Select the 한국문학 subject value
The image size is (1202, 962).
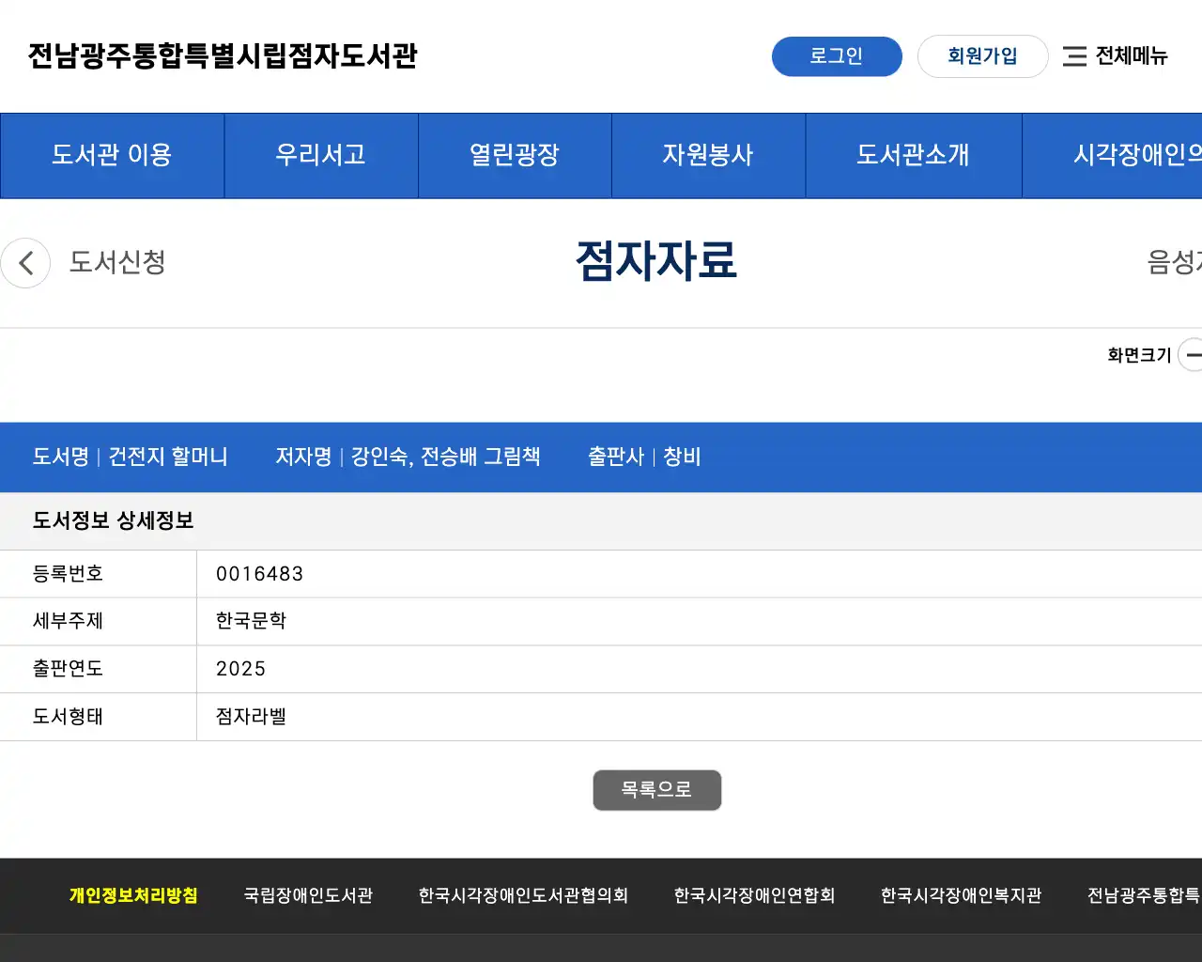click(x=251, y=621)
